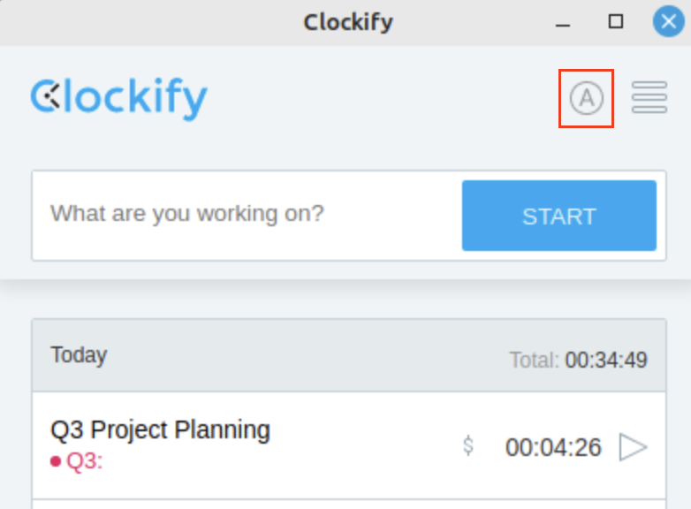The height and width of the screenshot is (509, 691).
Task: Click the total time 00:34:49
Action: tap(606, 360)
